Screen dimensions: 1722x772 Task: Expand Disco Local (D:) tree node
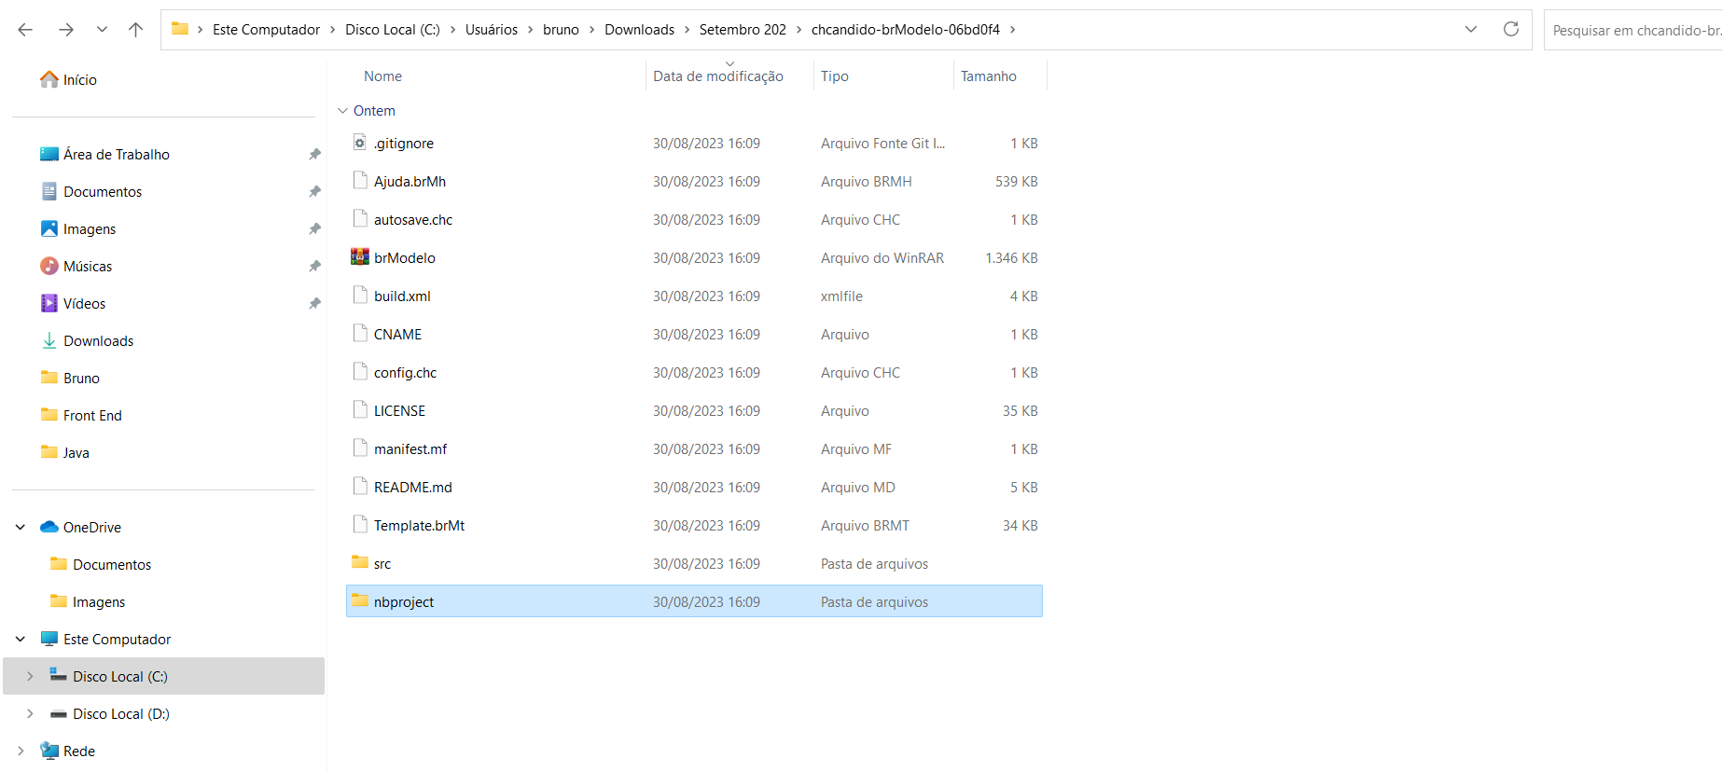[x=30, y=713]
